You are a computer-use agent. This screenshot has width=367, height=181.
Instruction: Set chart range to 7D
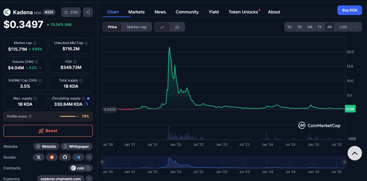tap(299, 27)
